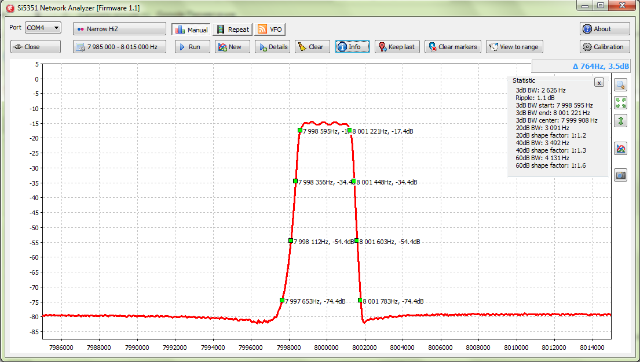The height and width of the screenshot is (362, 640).
Task: Click the vertical autoscale arrow icon
Action: [x=621, y=121]
